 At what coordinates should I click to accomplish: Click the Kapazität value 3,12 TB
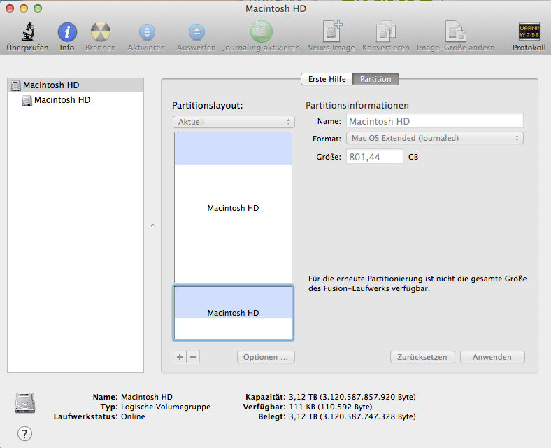tap(352, 397)
